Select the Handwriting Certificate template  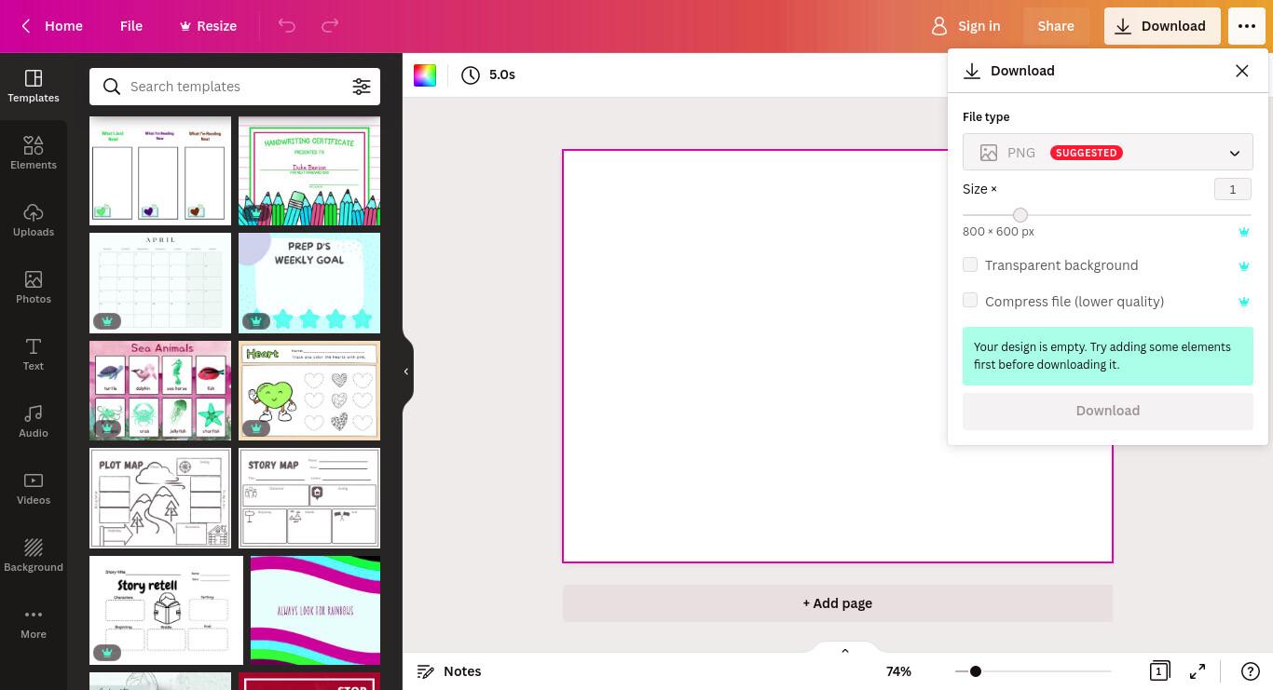tap(309, 170)
